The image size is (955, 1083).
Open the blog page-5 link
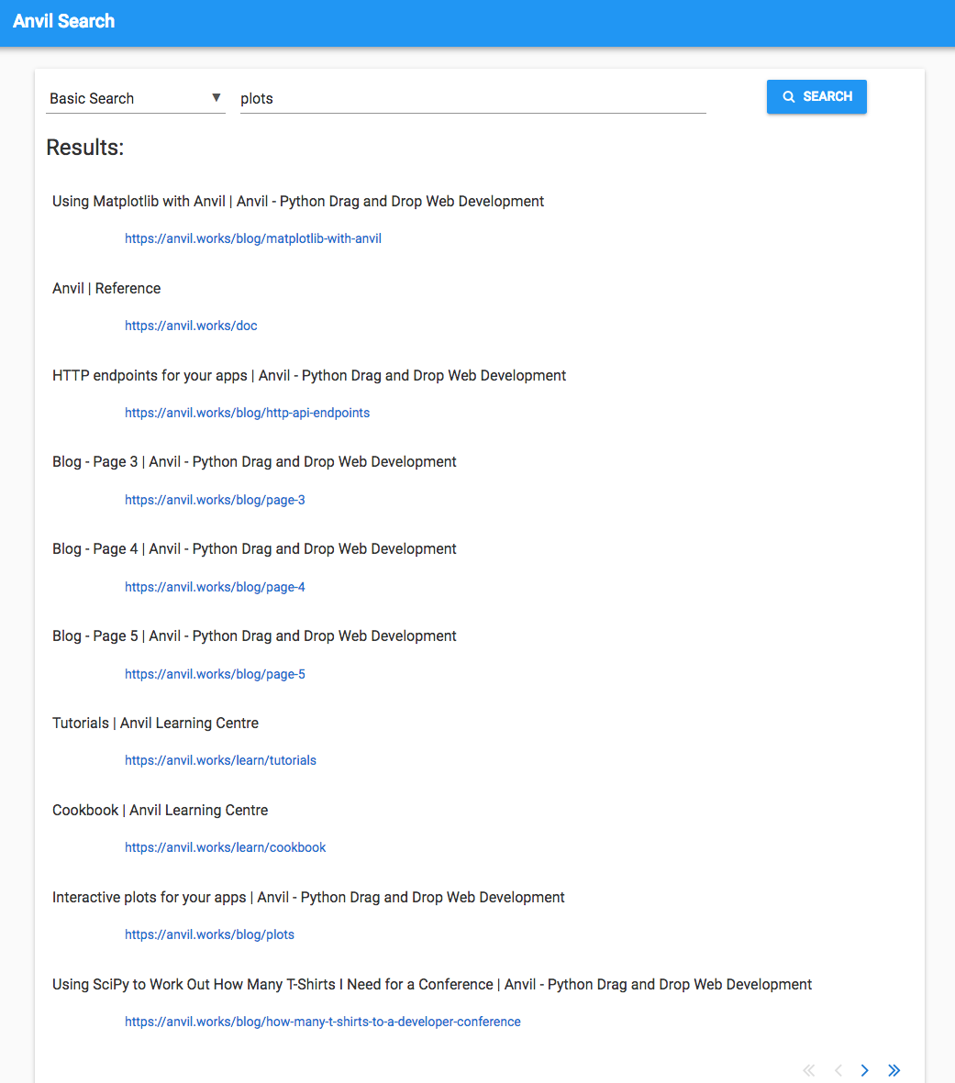coord(215,674)
